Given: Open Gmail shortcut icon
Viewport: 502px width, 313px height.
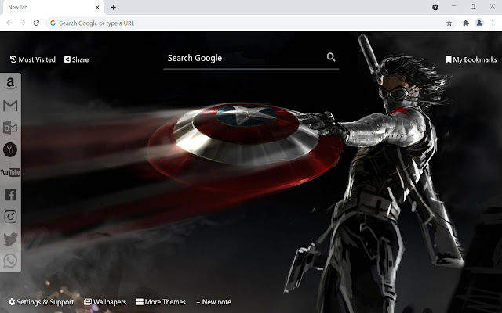Looking at the screenshot, I should point(10,106).
